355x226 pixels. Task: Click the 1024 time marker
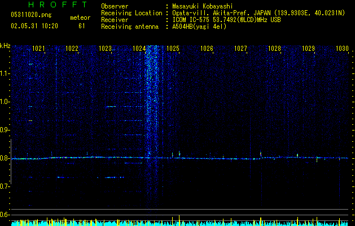click(139, 49)
